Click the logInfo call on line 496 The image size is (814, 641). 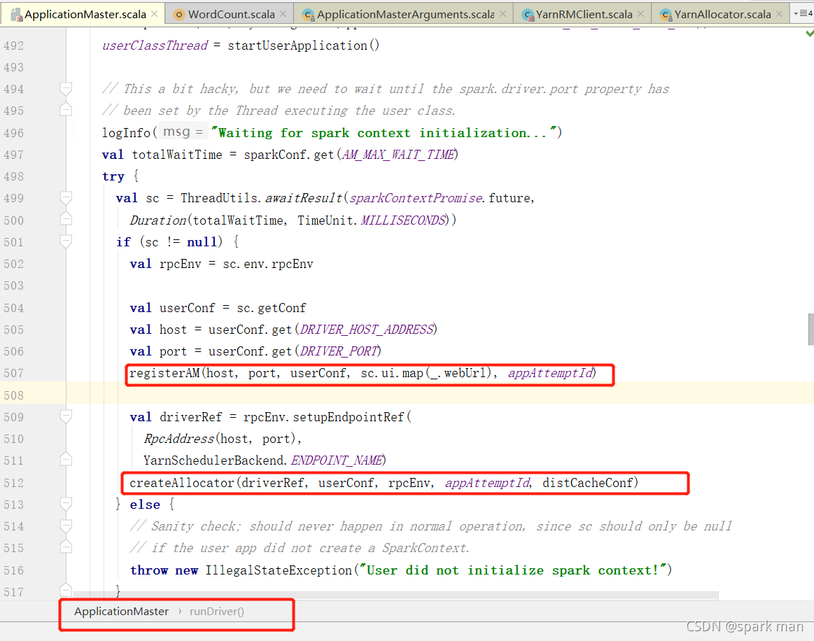[125, 133]
